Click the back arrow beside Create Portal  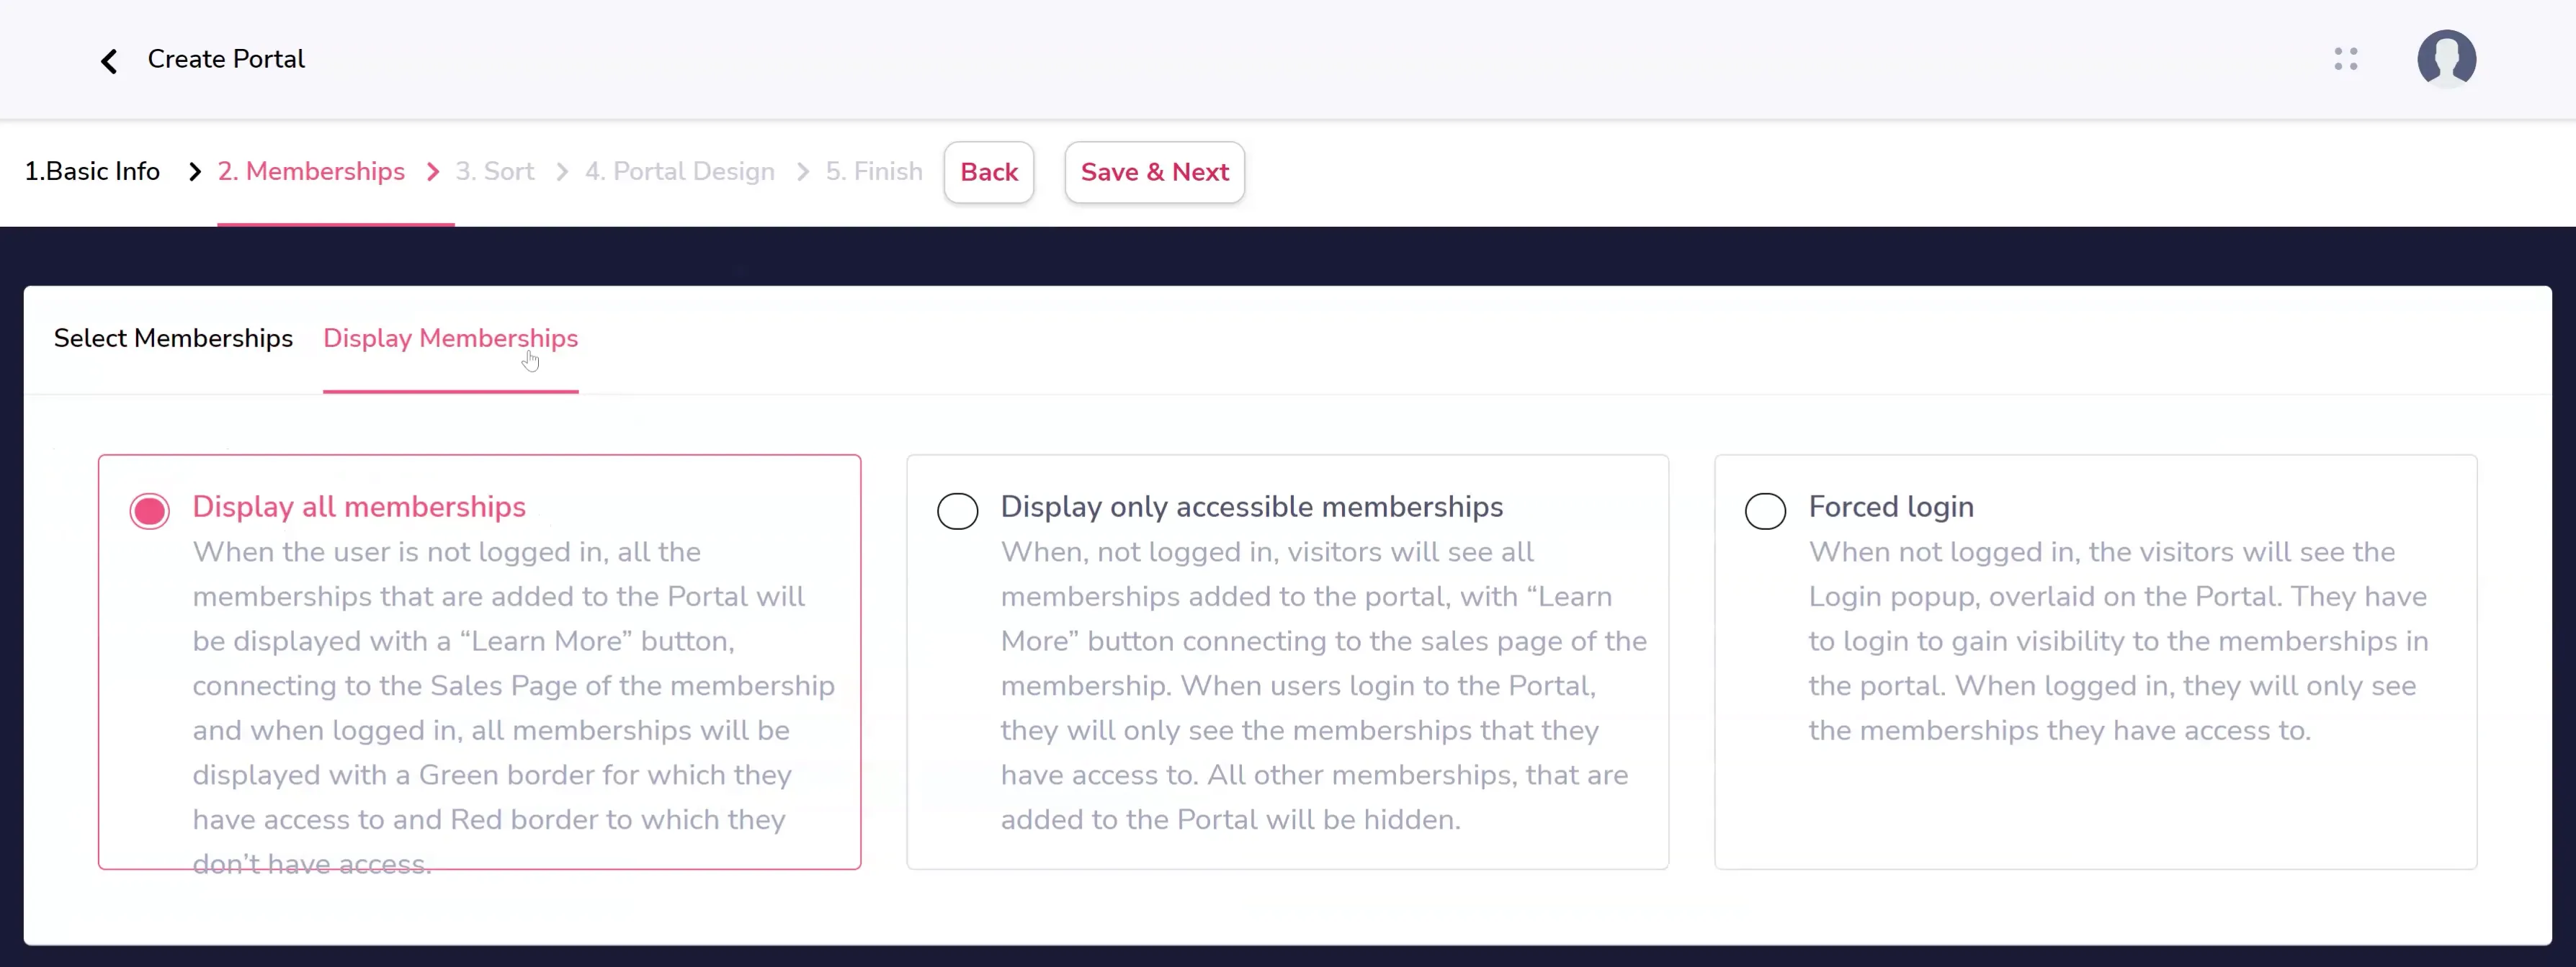point(109,61)
